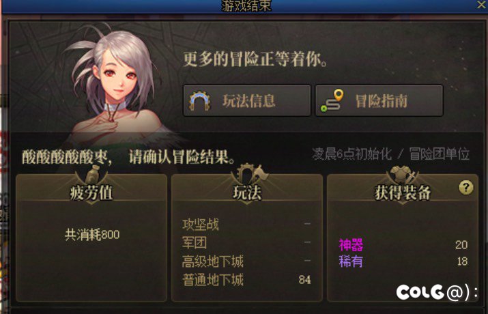This screenshot has width=488, height=314.
Task: Click the 高级地下城 row
Action: pos(246,261)
